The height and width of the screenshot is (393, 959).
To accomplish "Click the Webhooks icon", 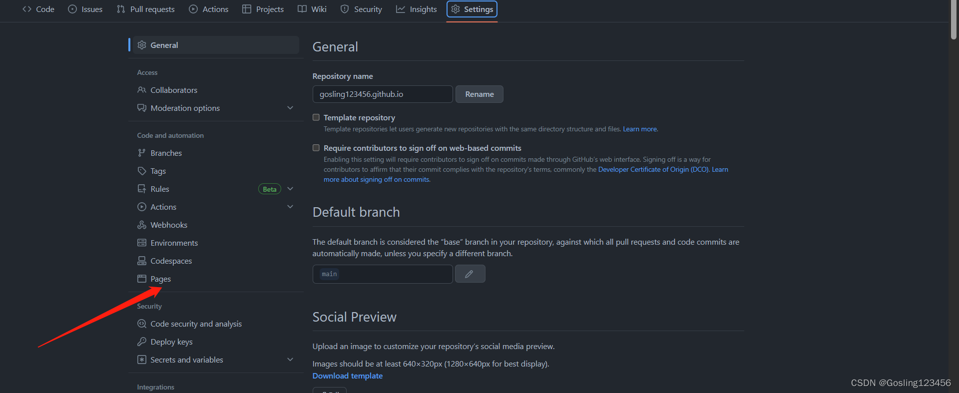I will click(x=142, y=225).
